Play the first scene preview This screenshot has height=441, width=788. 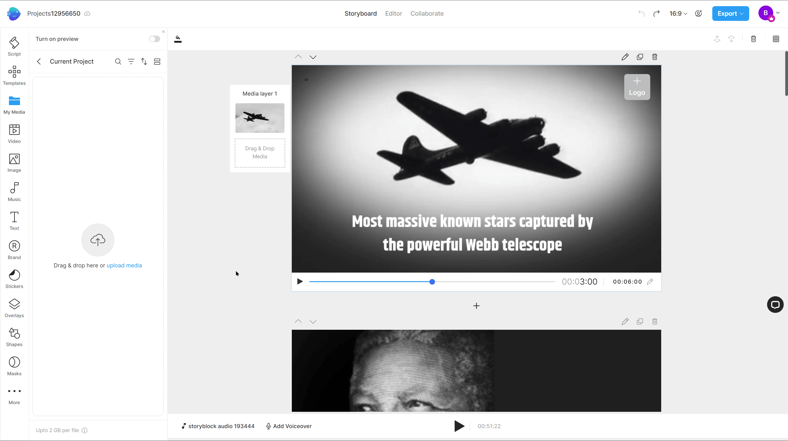pyautogui.click(x=300, y=282)
